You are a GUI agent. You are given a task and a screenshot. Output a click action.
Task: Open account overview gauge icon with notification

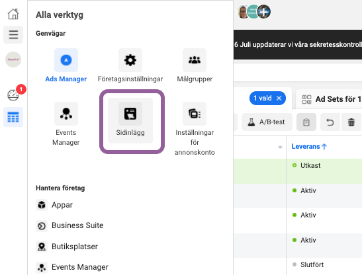pyautogui.click(x=13, y=95)
